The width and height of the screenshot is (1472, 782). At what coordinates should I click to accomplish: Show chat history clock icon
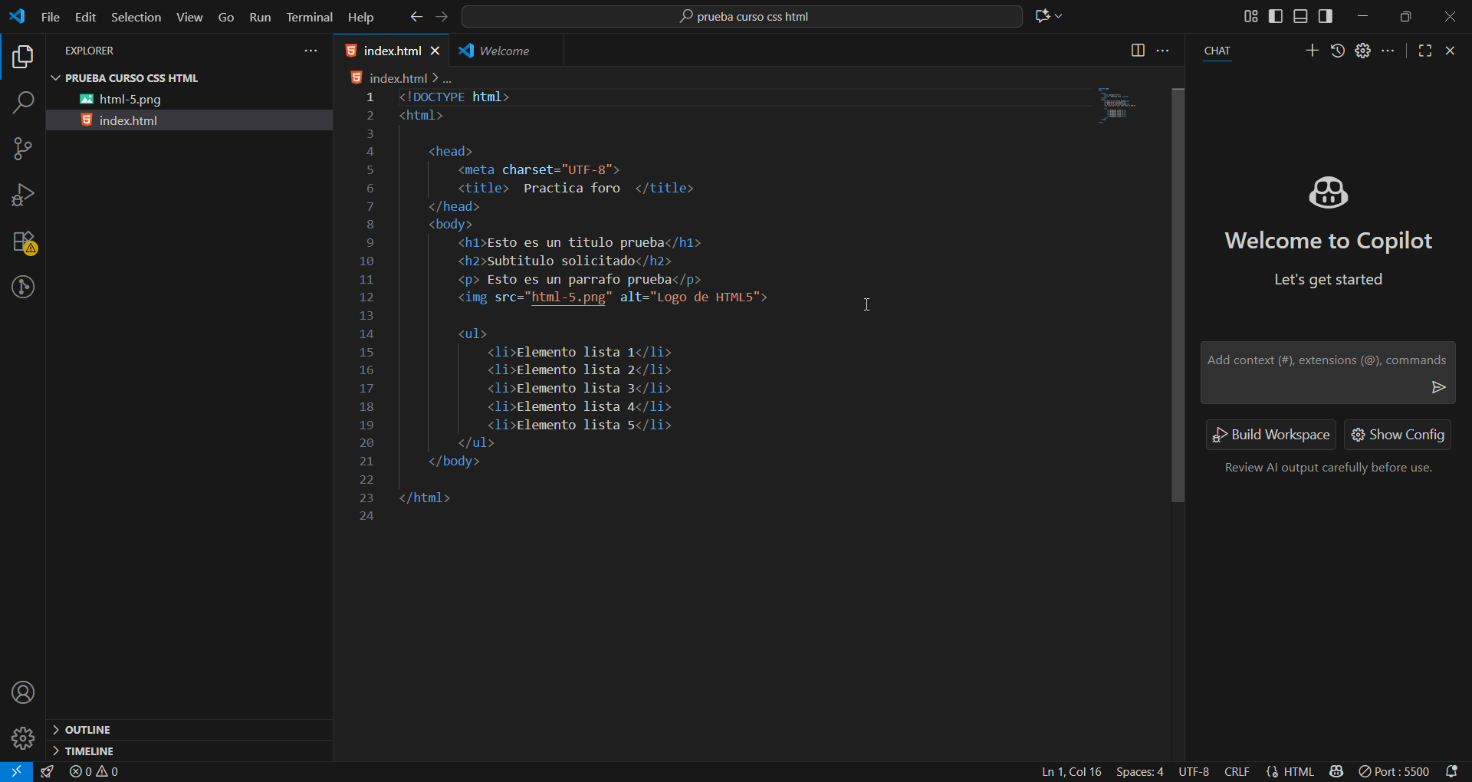pos(1338,51)
